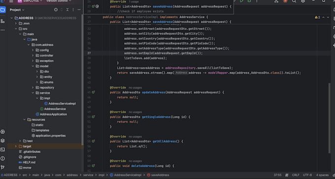This screenshot has height=179, width=335.
Task: Click gutter implements icon beside updateAddress
Action: click(x=94, y=92)
